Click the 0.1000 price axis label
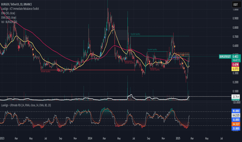This screenshot has height=142, width=242. 236,91
